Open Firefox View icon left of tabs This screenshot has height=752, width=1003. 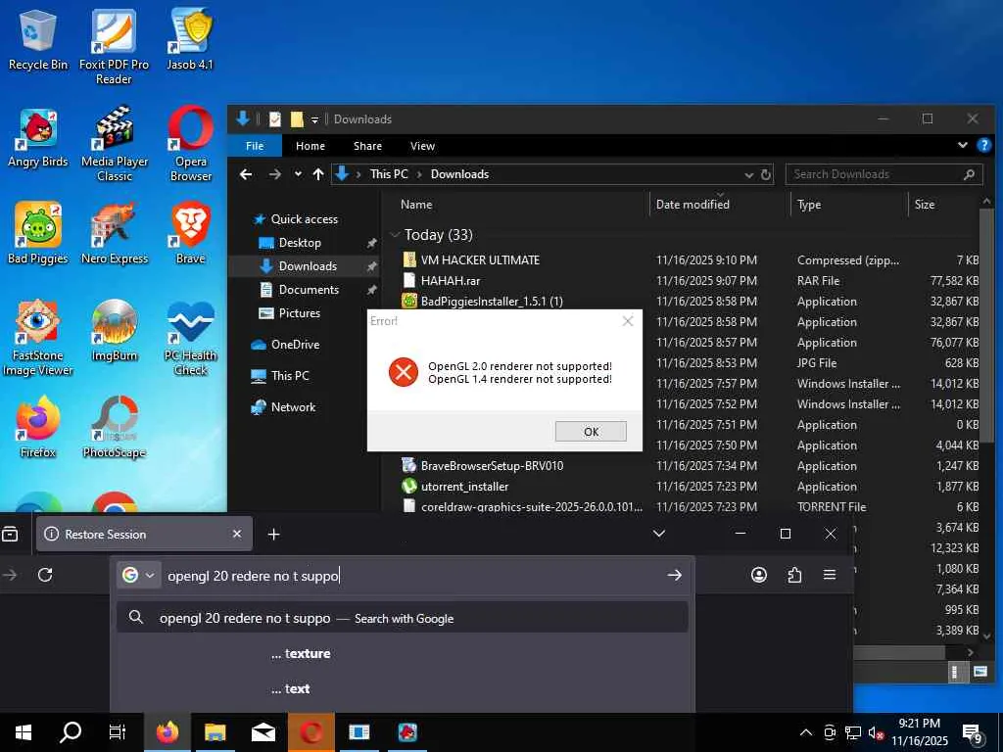click(x=10, y=534)
